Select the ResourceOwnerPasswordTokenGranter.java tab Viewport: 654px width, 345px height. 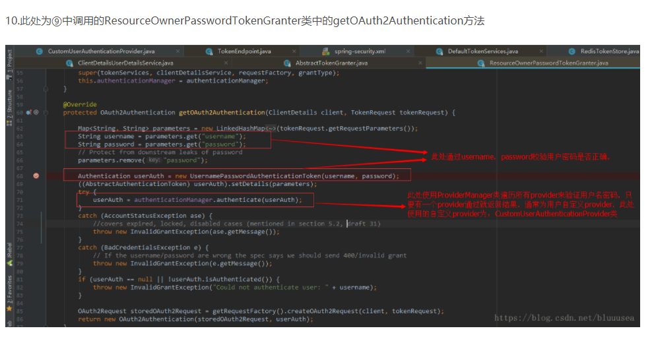click(x=548, y=63)
